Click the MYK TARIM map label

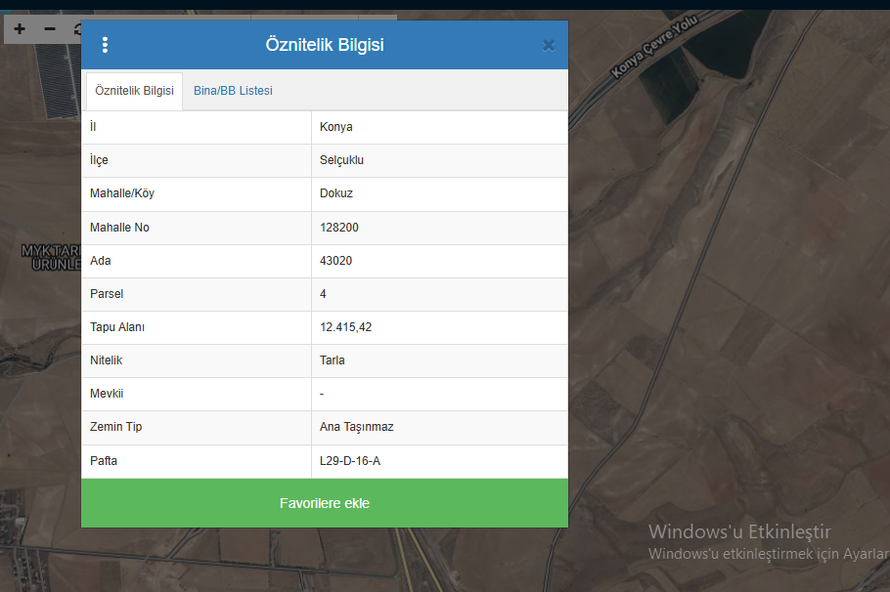[x=51, y=250]
